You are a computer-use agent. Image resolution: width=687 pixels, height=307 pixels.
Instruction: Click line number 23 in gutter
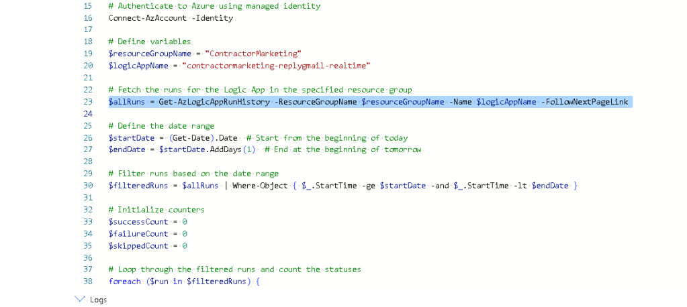87,102
